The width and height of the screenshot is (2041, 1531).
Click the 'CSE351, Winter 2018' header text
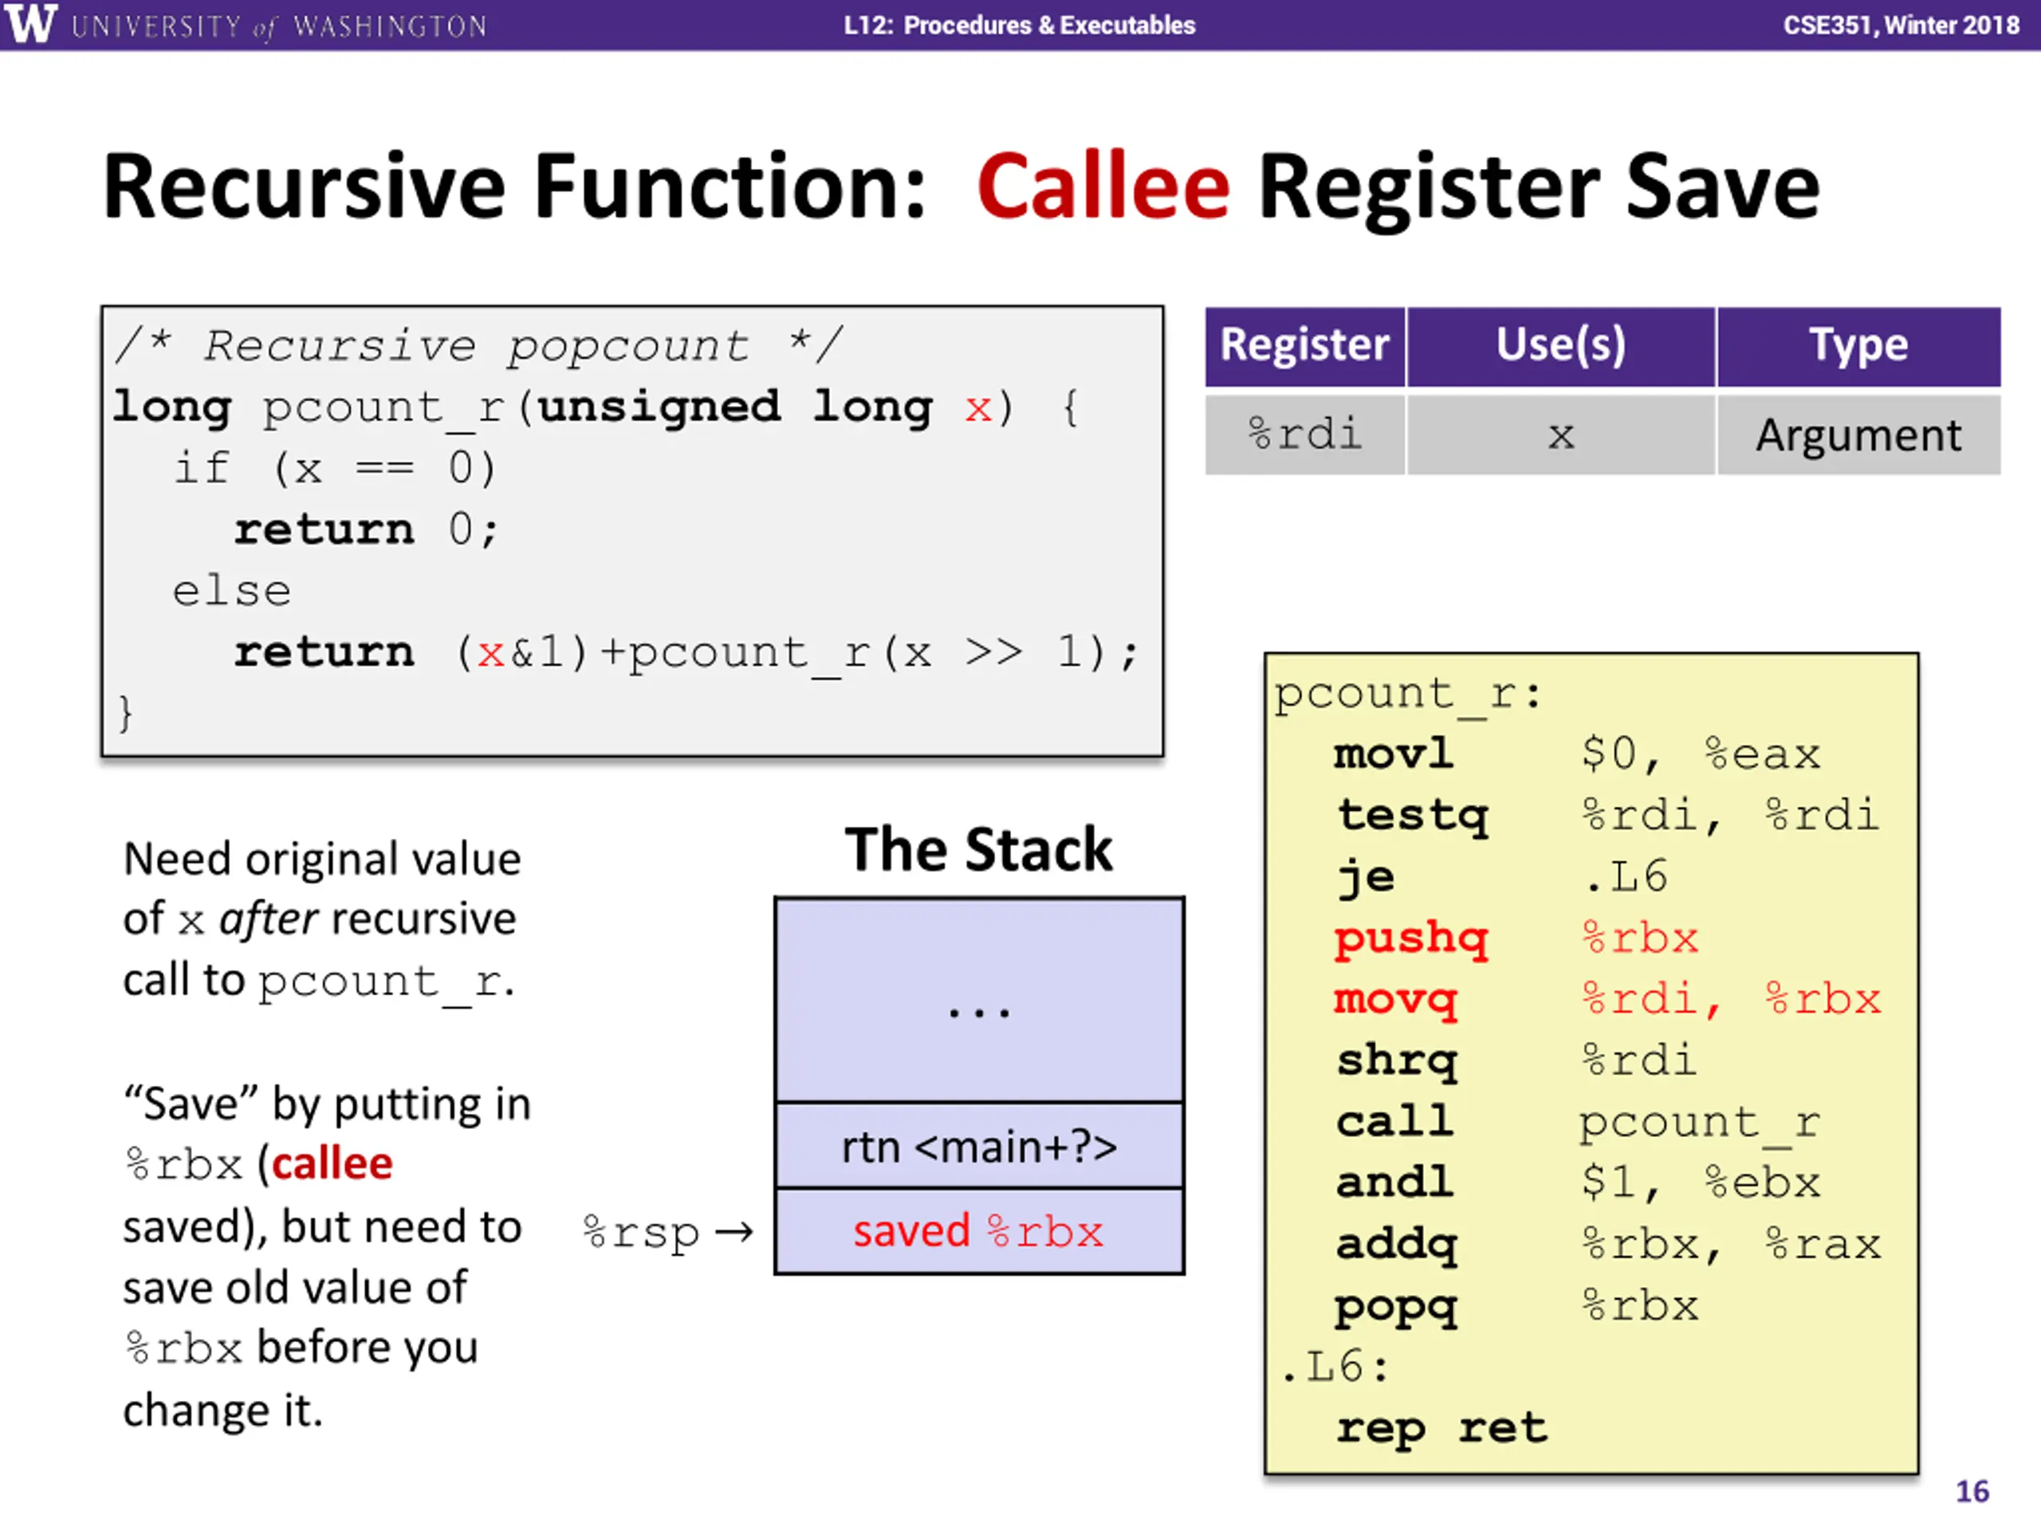point(1901,25)
